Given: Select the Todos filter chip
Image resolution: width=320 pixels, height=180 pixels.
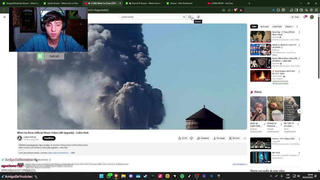Looking at the screenshot, I should click(x=254, y=26).
